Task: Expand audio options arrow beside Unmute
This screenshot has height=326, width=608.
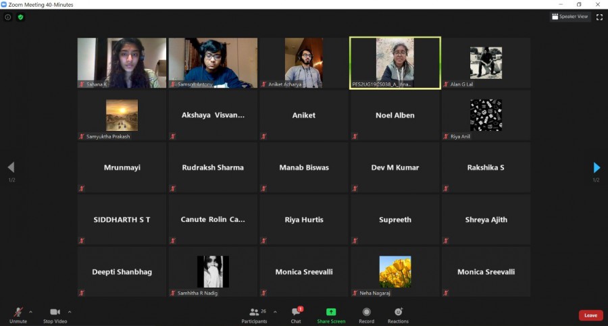Action: (31, 312)
